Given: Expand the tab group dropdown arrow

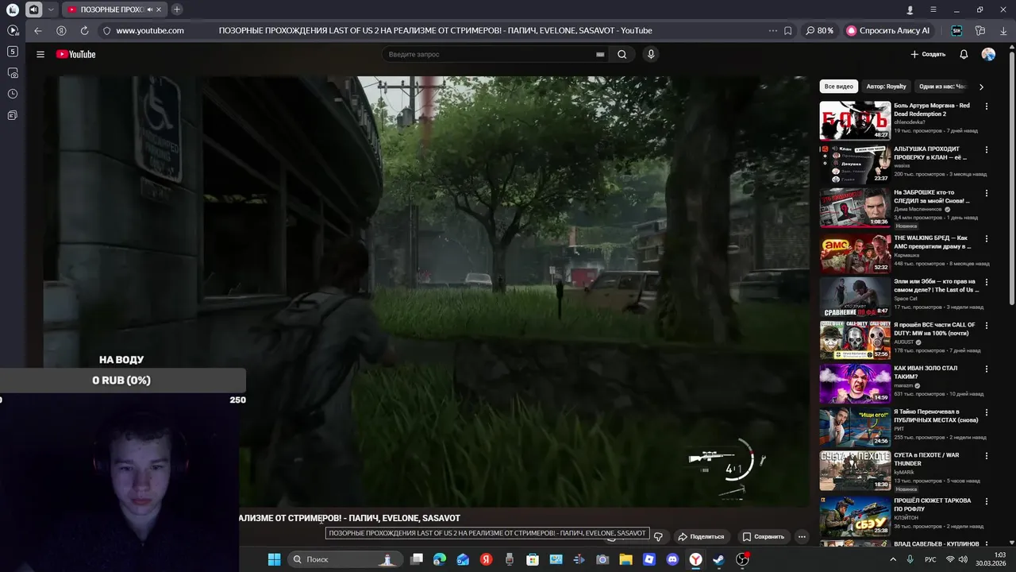Looking at the screenshot, I should tap(51, 10).
